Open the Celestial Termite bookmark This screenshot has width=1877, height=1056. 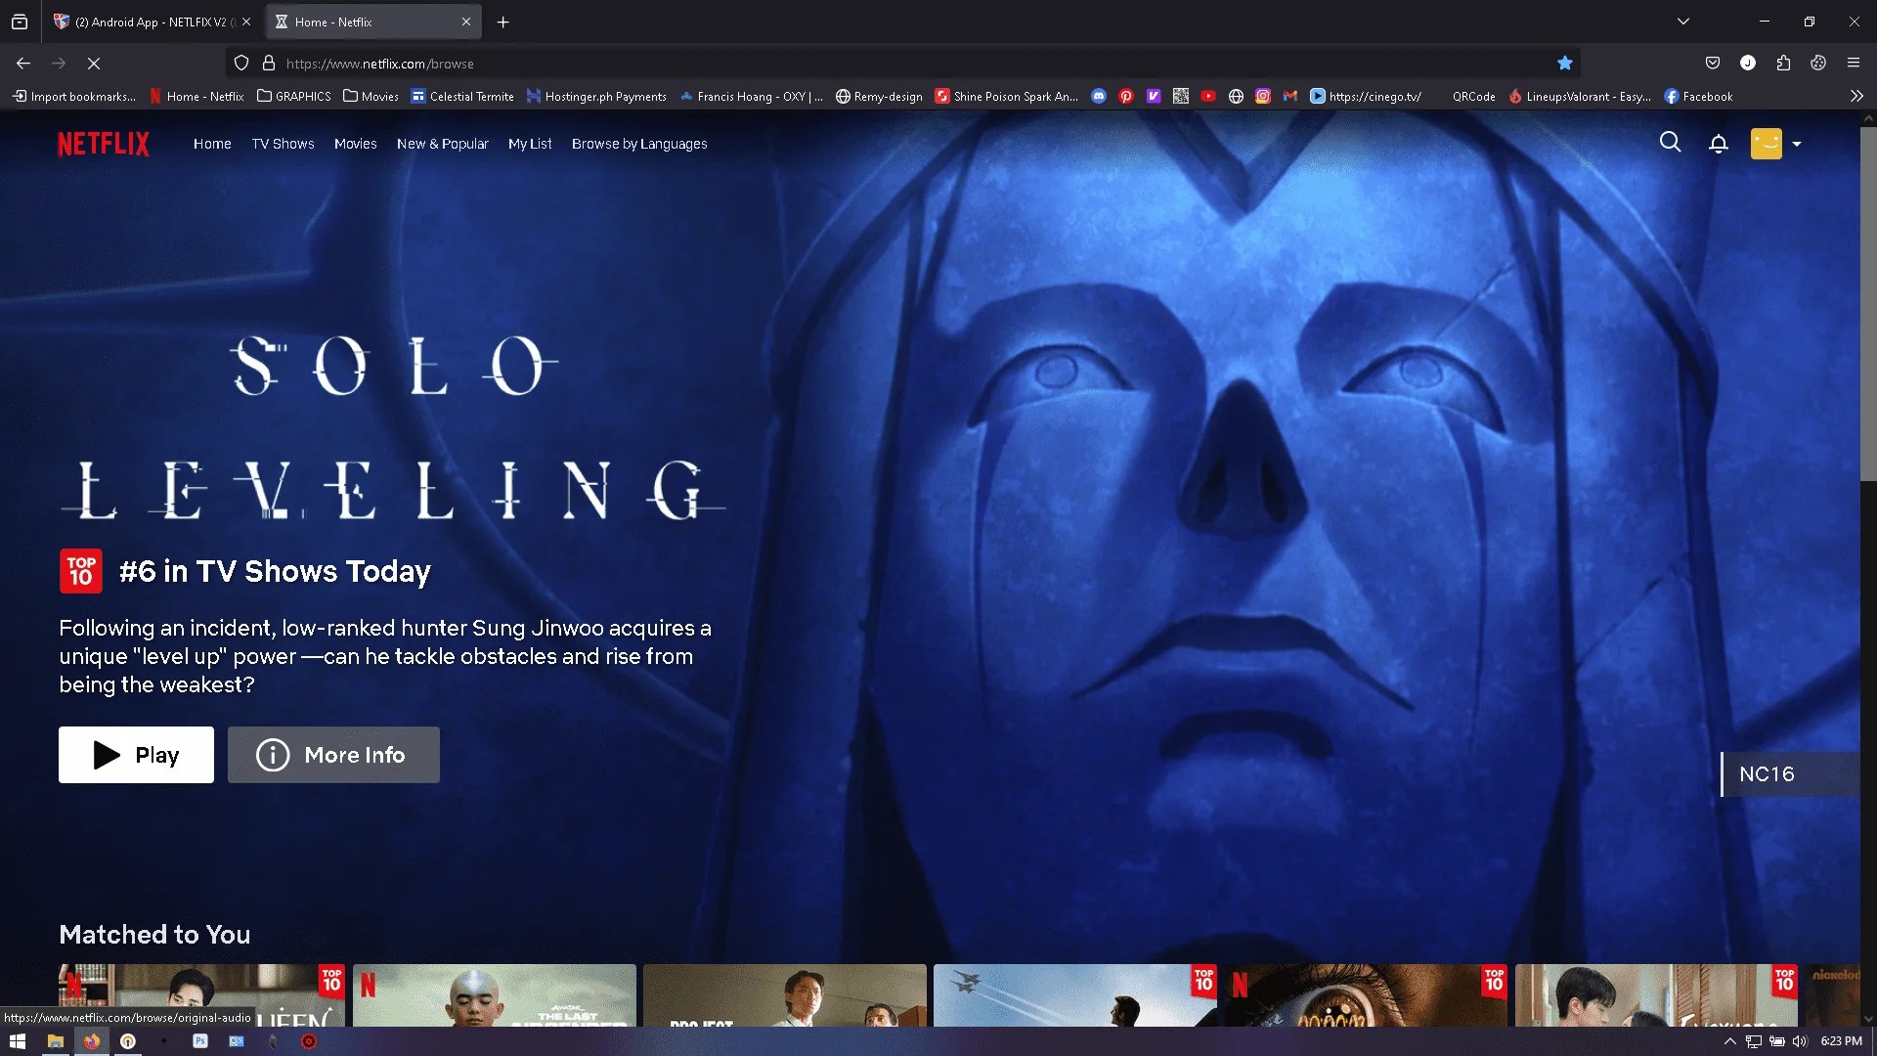pos(462,96)
